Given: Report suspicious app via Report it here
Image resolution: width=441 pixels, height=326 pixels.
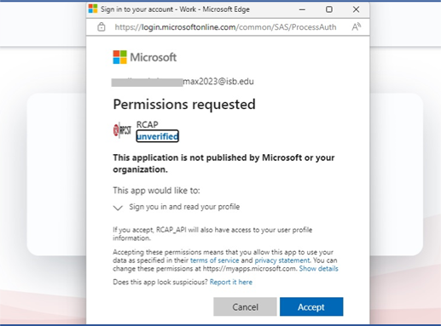Looking at the screenshot, I should tap(231, 282).
